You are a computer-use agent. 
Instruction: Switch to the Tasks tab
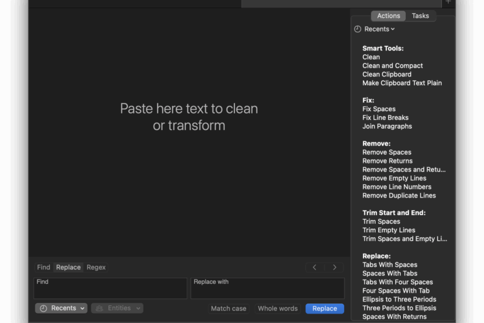420,16
